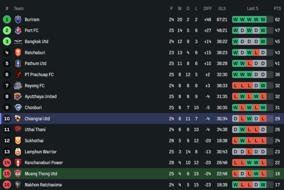Sort standings by the DIFF header
This screenshot has height=190, width=284.
click(208, 9)
